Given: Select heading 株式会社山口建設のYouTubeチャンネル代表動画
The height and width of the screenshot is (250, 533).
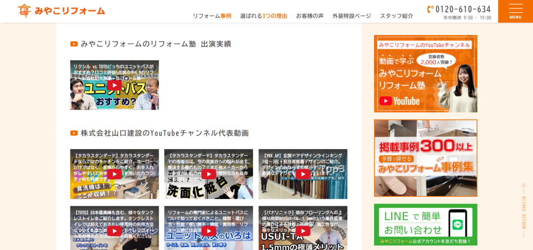Looking at the screenshot, I should [165, 133].
